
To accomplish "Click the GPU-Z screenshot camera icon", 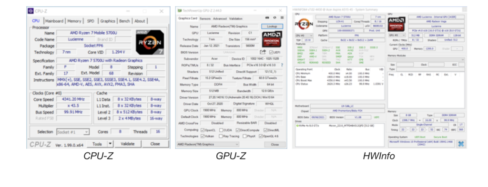I will point(267,18).
